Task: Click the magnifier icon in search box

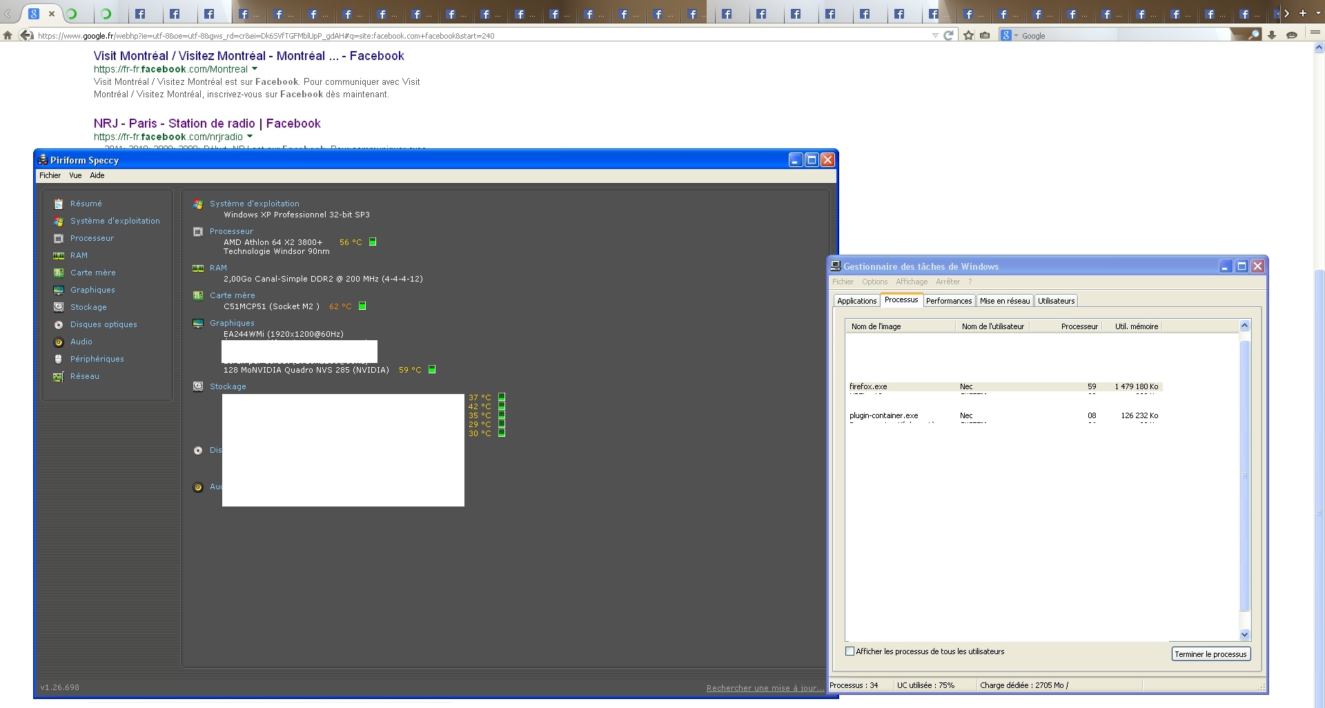Action: 1254,35
